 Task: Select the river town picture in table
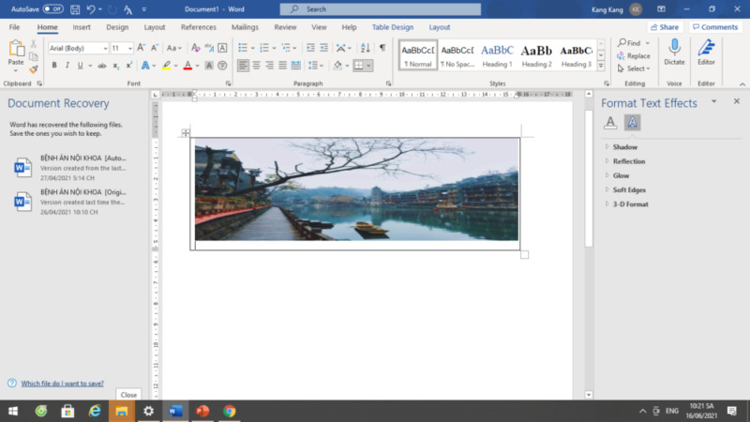pos(356,189)
